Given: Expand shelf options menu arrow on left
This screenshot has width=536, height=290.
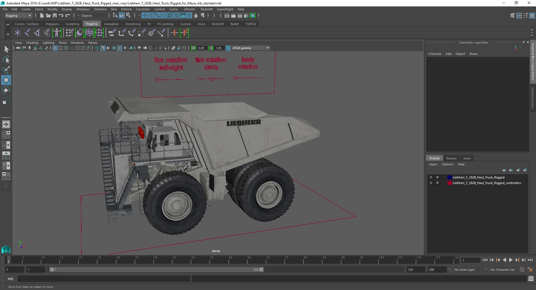Looking at the screenshot, I should point(8,25).
